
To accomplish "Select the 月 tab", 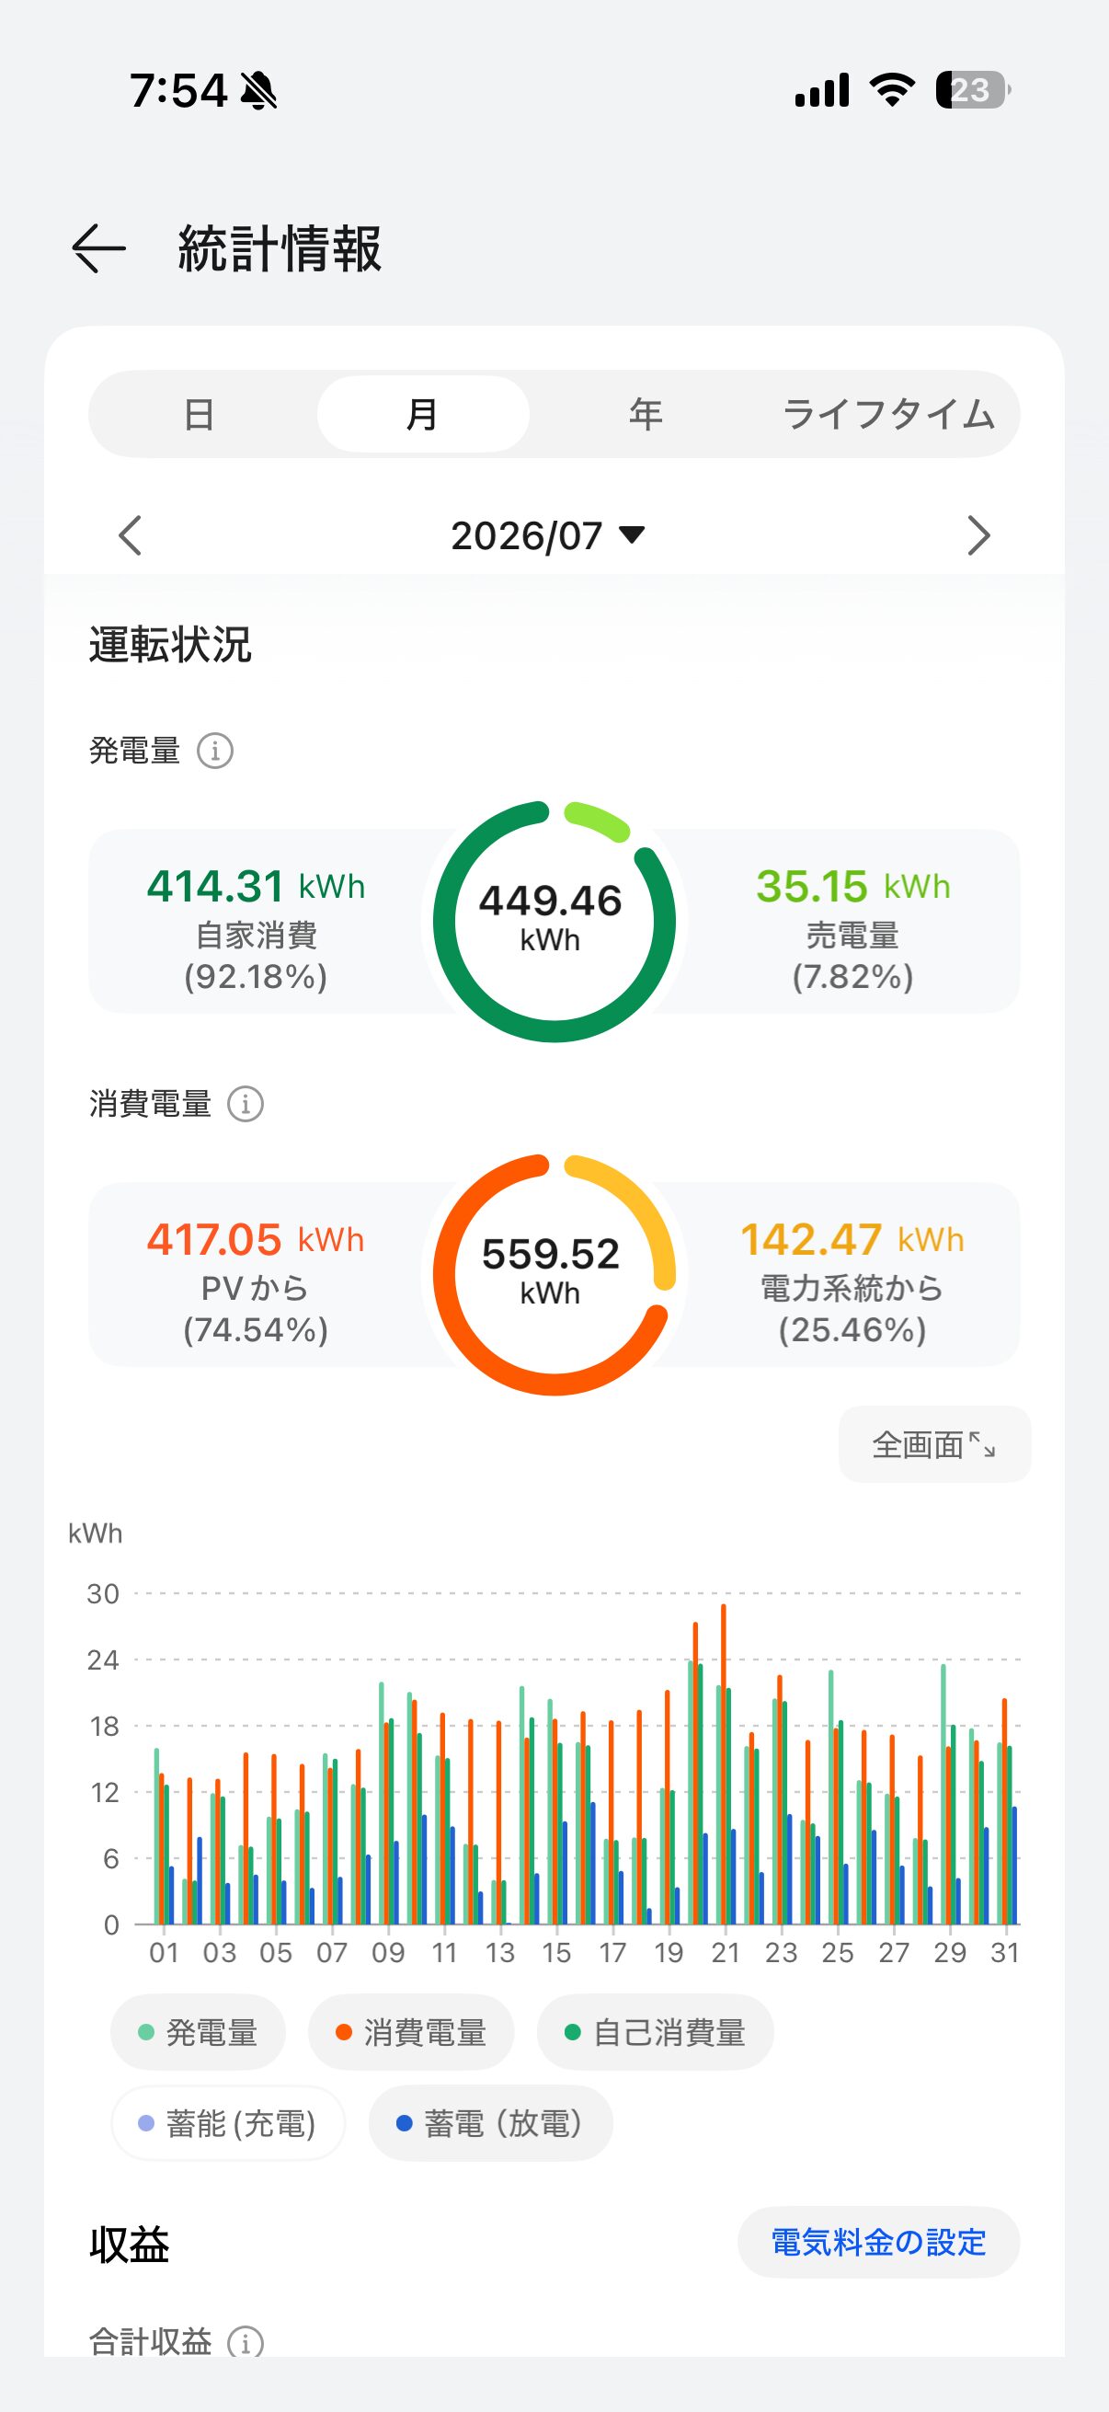I will 423,414.
